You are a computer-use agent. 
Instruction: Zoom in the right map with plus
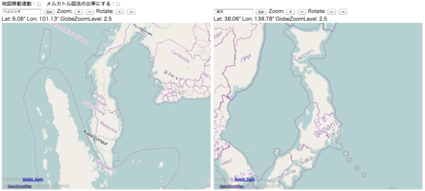290,12
